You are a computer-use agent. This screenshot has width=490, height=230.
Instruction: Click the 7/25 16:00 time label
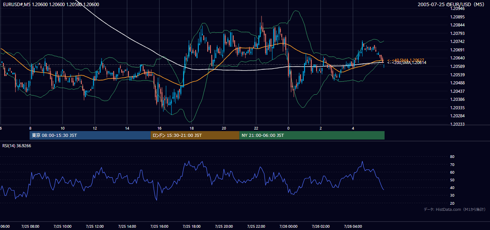(159, 227)
